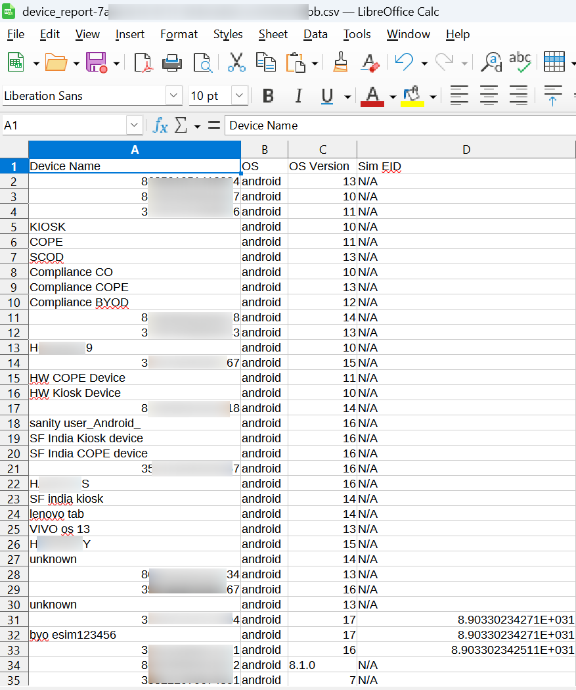Paste using the clipboard icon

(296, 62)
